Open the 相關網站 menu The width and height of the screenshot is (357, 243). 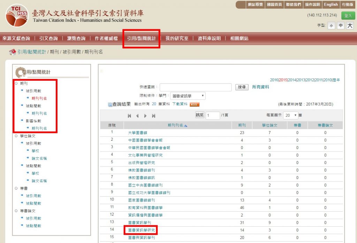(x=239, y=38)
